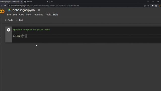
Task: Open the File menu
Action: point(9,15)
